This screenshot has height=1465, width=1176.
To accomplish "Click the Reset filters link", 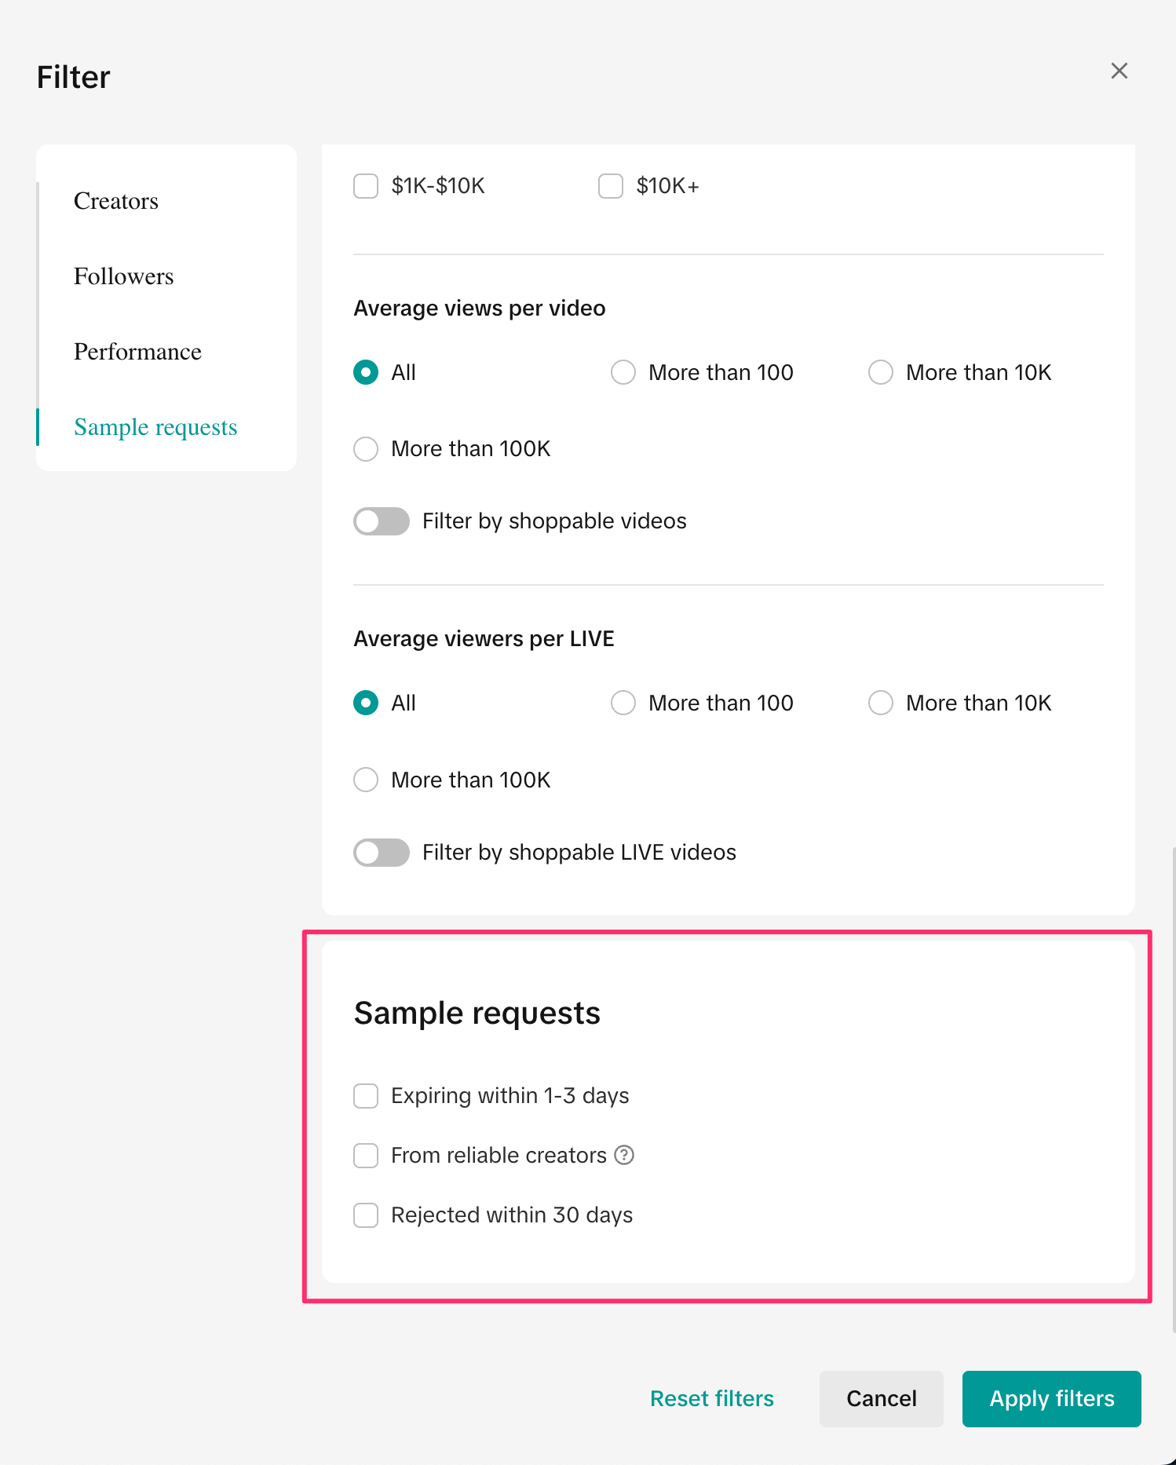I will tap(711, 1398).
